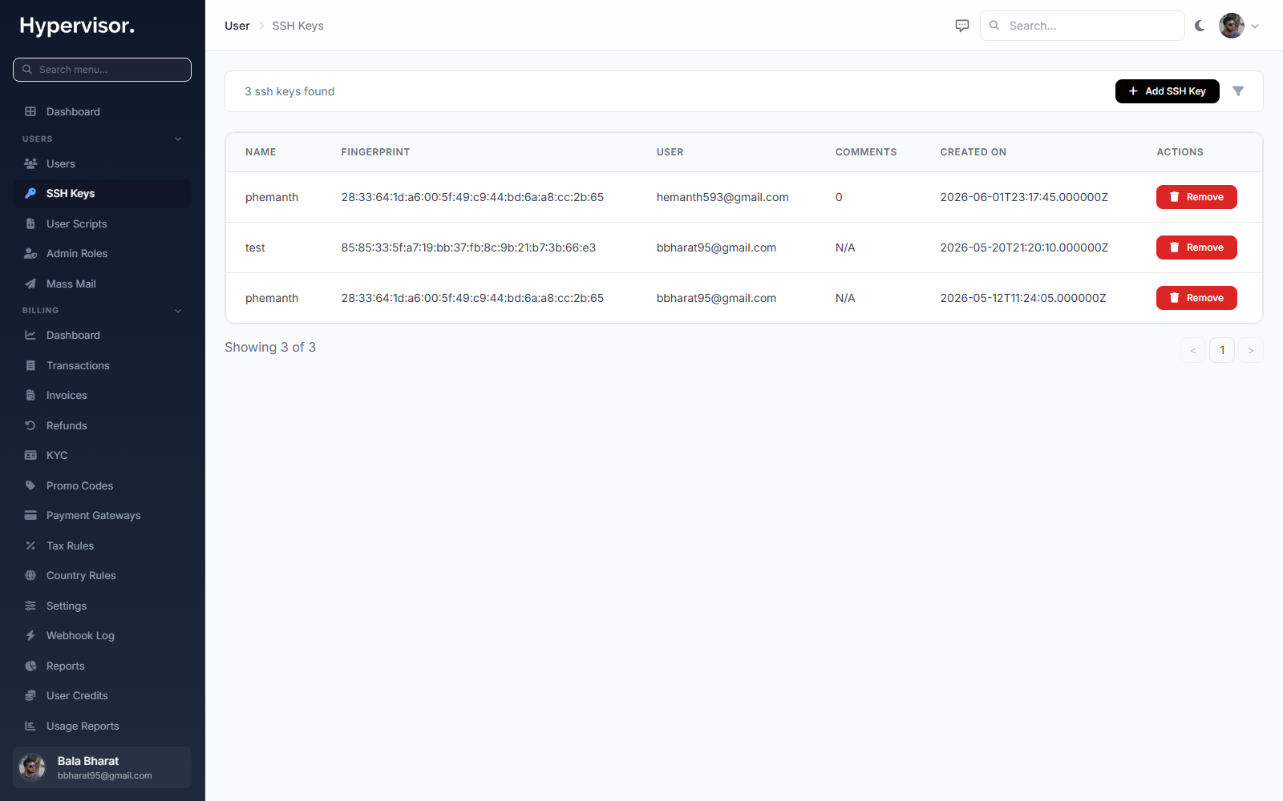Viewport: 1283px width, 801px height.
Task: Click the SSH Keys key icon
Action: pos(30,194)
